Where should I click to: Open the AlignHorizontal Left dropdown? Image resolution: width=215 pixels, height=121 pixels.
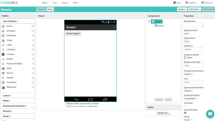187,34
